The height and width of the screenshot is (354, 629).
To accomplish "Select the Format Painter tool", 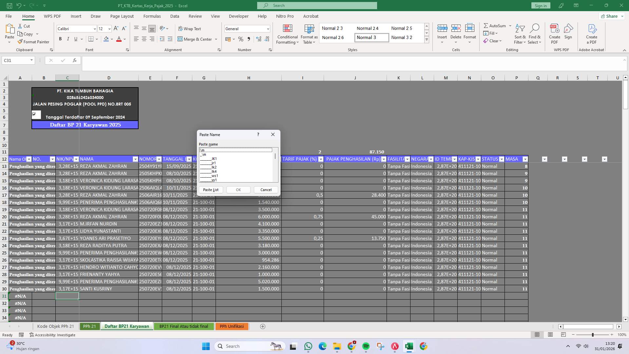I will 34,42.
